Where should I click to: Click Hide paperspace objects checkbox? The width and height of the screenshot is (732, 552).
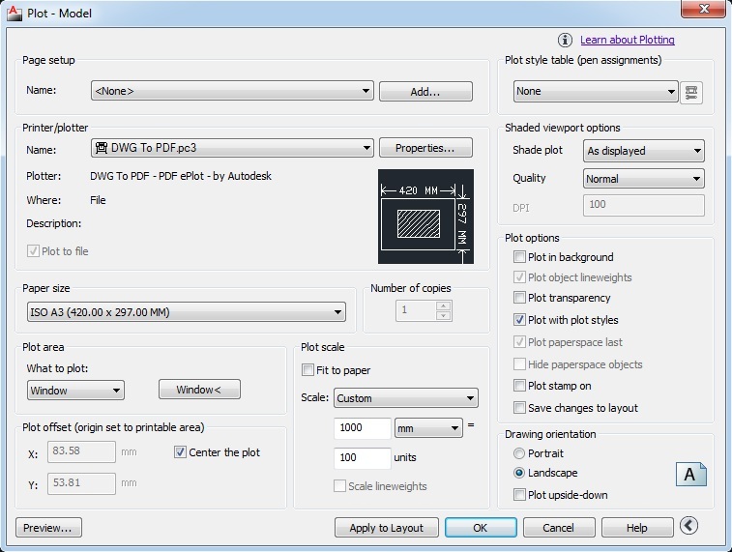tap(519, 363)
